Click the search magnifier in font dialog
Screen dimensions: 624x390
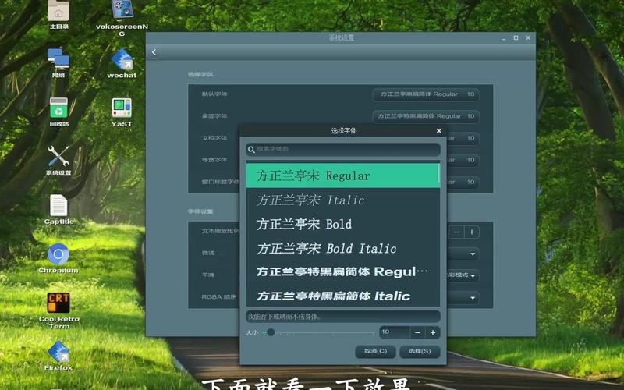(x=251, y=150)
